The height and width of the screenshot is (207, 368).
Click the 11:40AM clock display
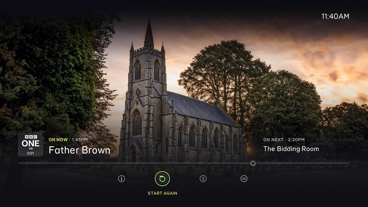pyautogui.click(x=335, y=17)
